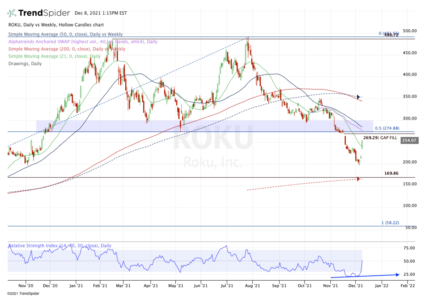Select the 50 Simple Moving Average legend entry
The width and height of the screenshot is (426, 297).
coord(65,34)
